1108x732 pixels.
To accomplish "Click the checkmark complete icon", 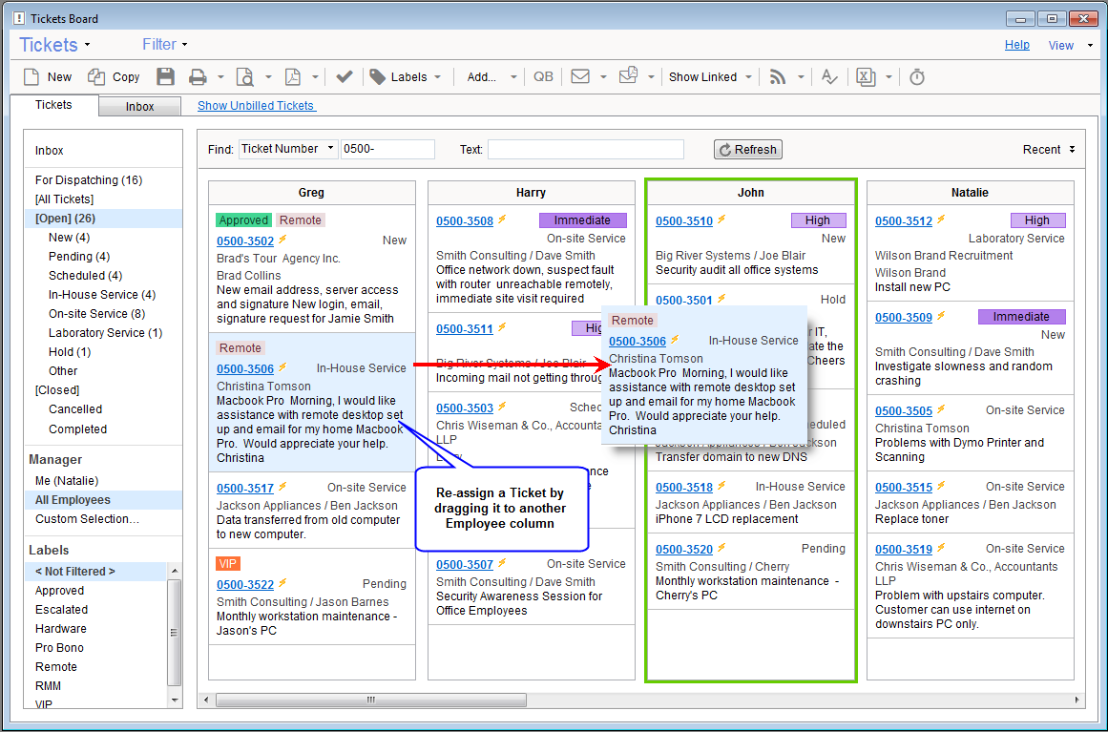I will 345,77.
